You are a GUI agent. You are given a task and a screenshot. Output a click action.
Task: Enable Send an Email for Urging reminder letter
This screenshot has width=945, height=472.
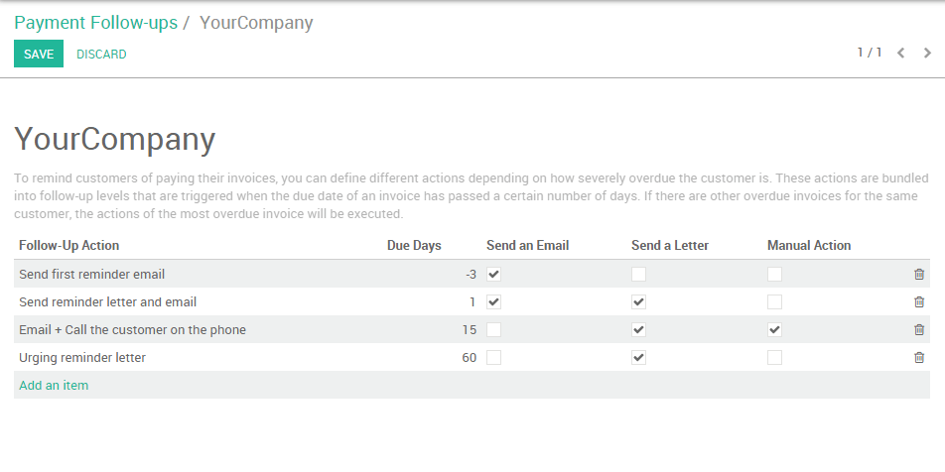click(x=494, y=358)
